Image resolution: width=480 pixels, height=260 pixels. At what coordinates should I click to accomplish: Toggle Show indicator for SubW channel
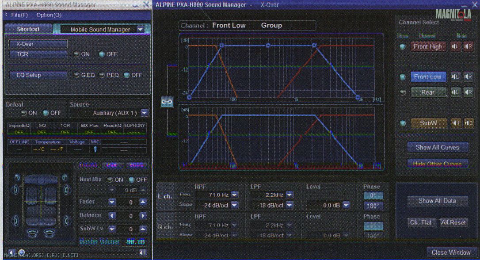403,123
